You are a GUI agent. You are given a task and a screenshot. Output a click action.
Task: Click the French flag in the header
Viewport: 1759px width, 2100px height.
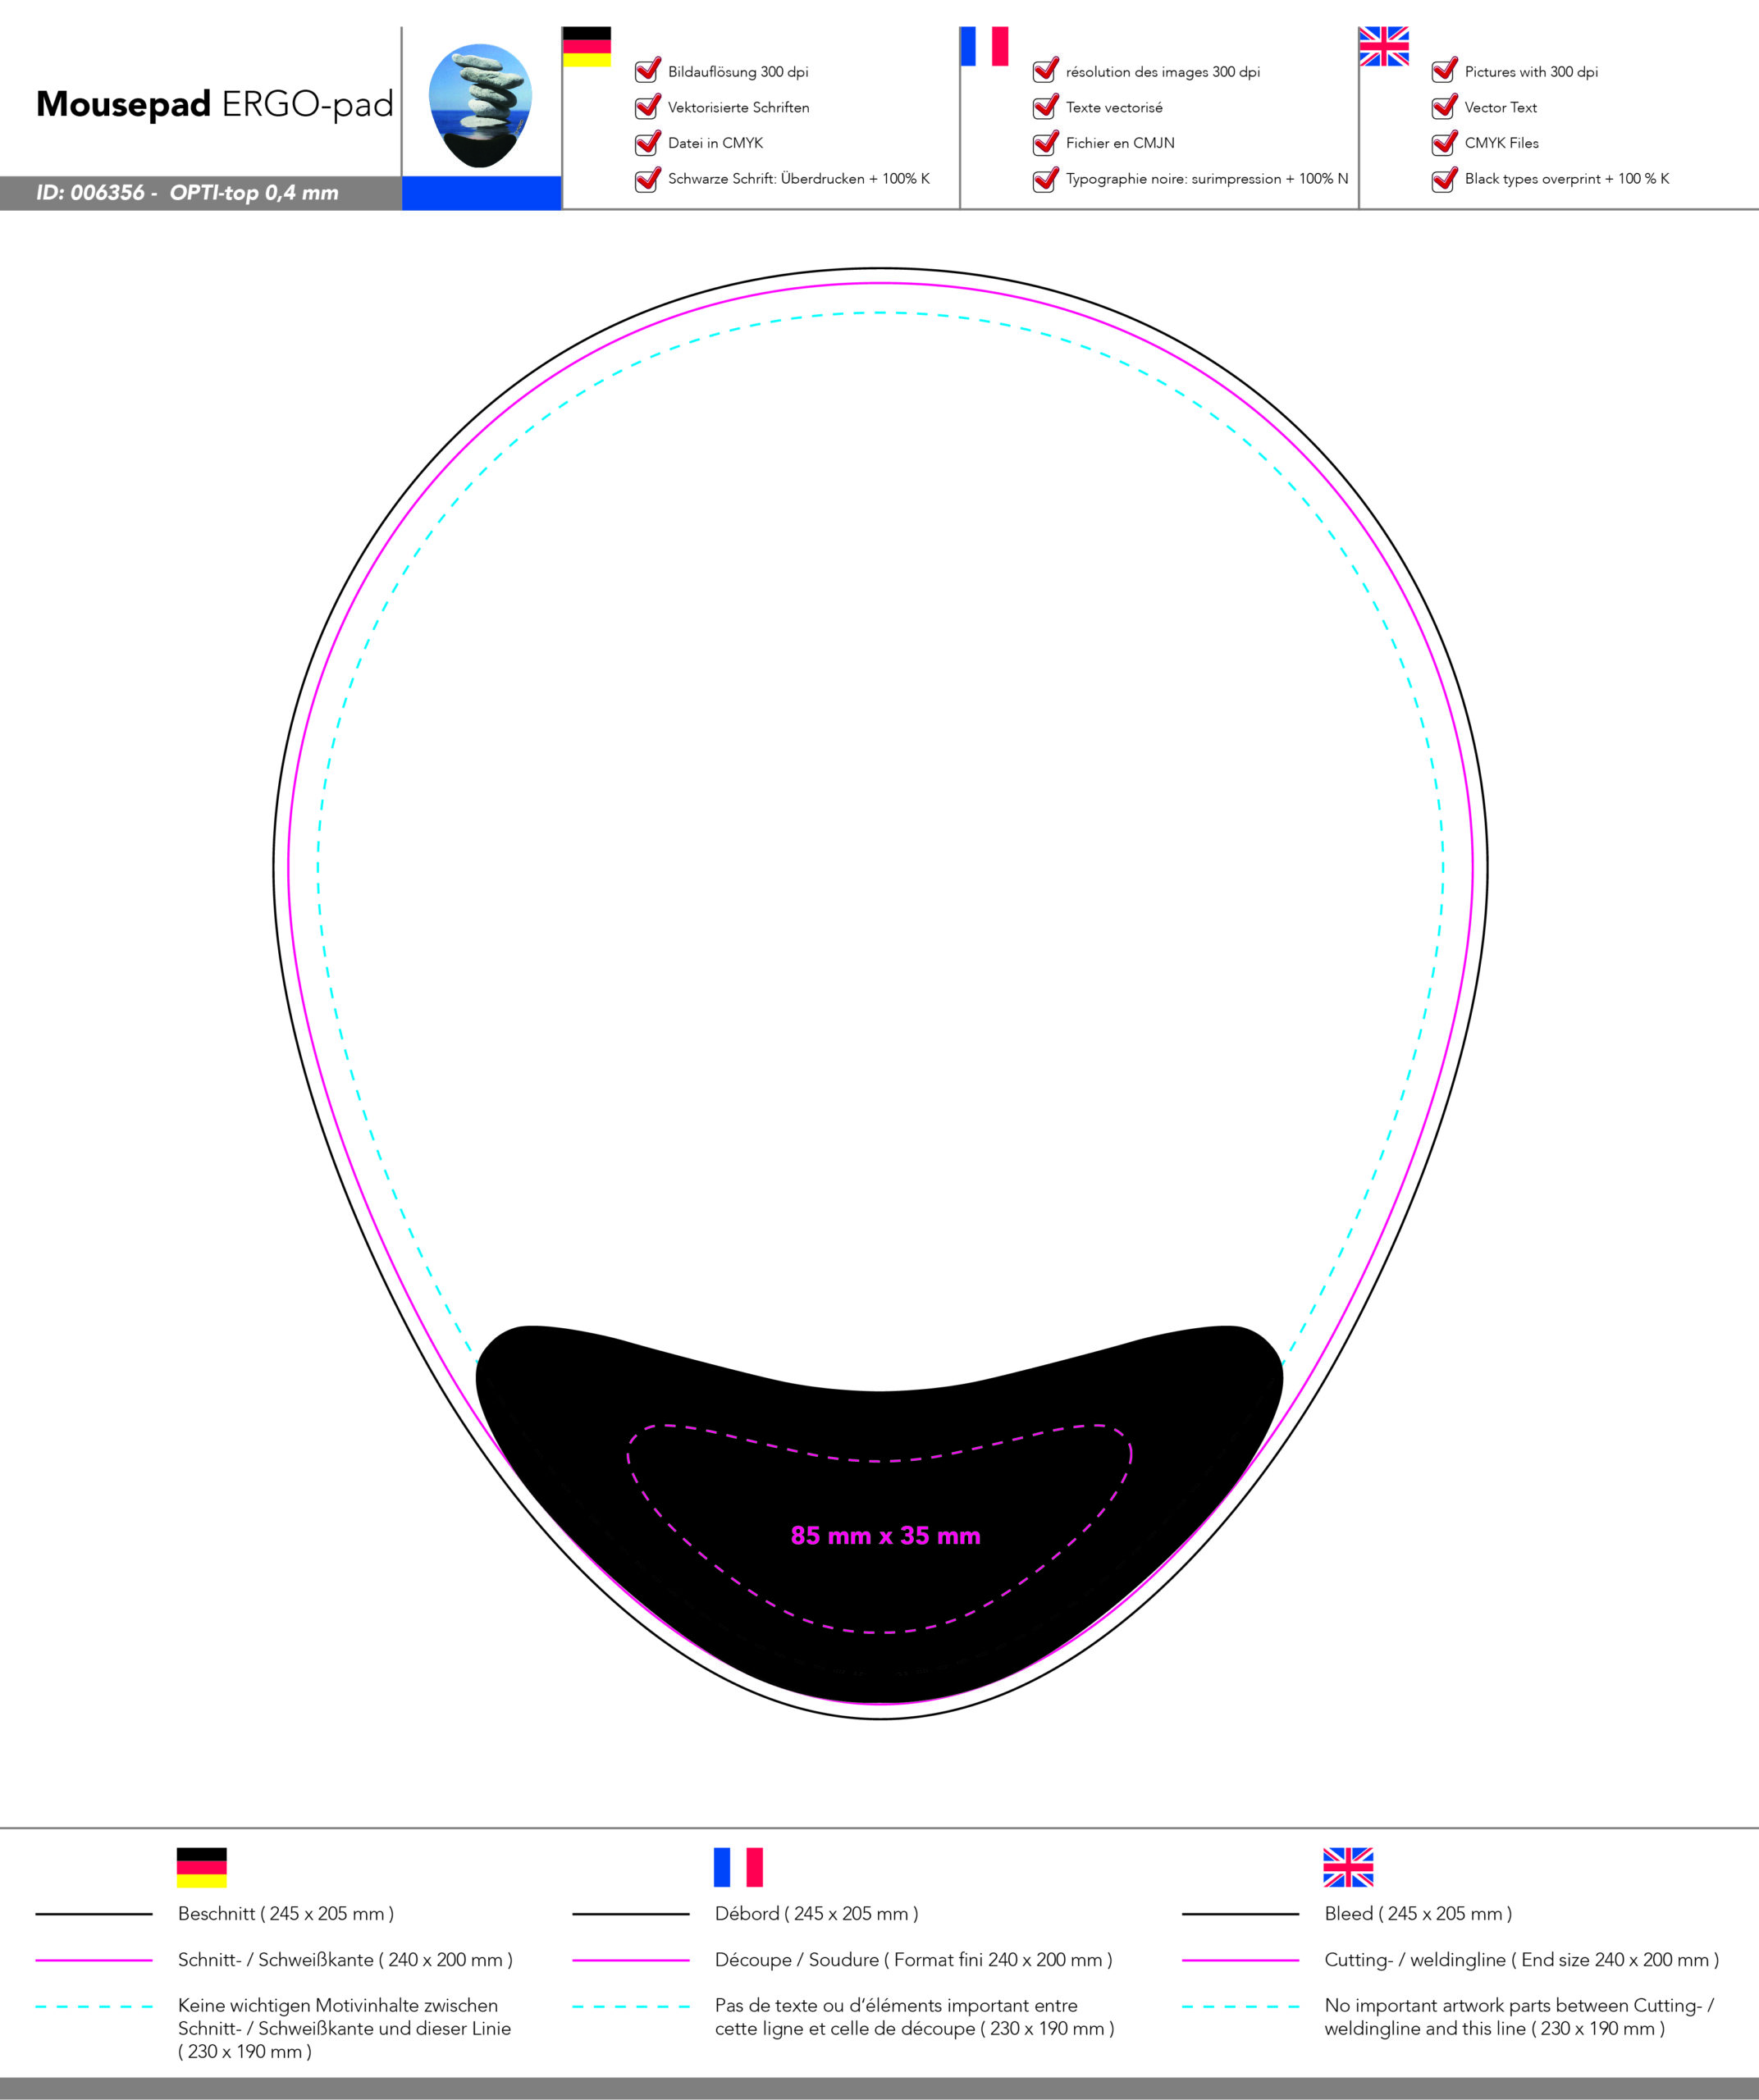click(x=984, y=46)
